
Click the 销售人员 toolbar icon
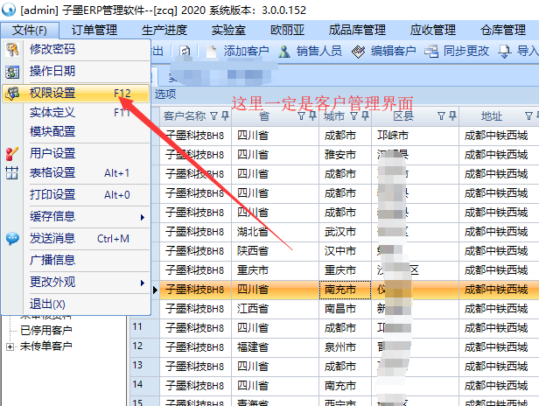pos(283,52)
